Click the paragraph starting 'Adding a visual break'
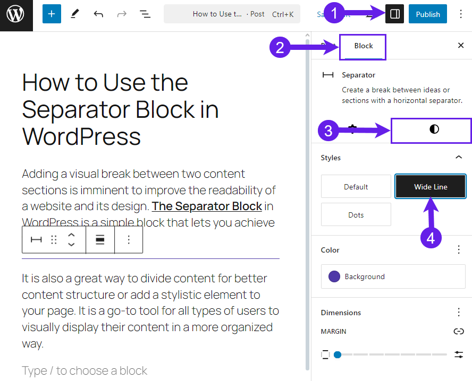 click(149, 198)
